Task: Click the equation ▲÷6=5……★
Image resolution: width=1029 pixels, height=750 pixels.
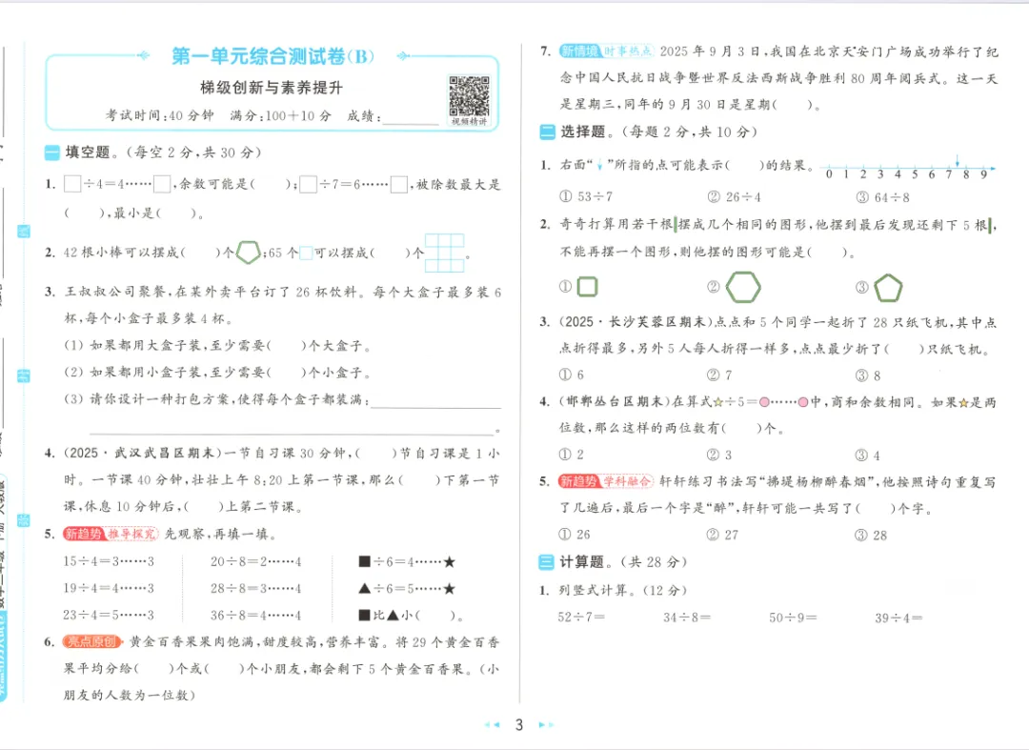Action: (x=407, y=589)
